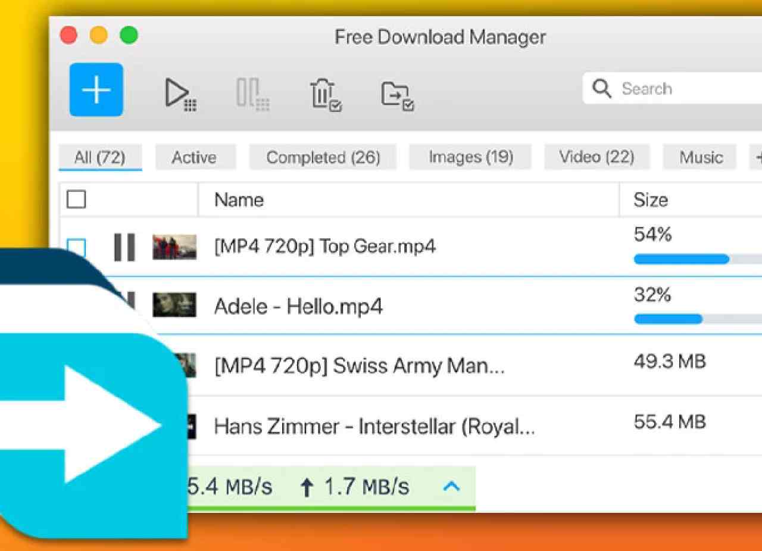Start all downloads with the play icon
Viewport: 762px width, 551px height.
pyautogui.click(x=180, y=94)
